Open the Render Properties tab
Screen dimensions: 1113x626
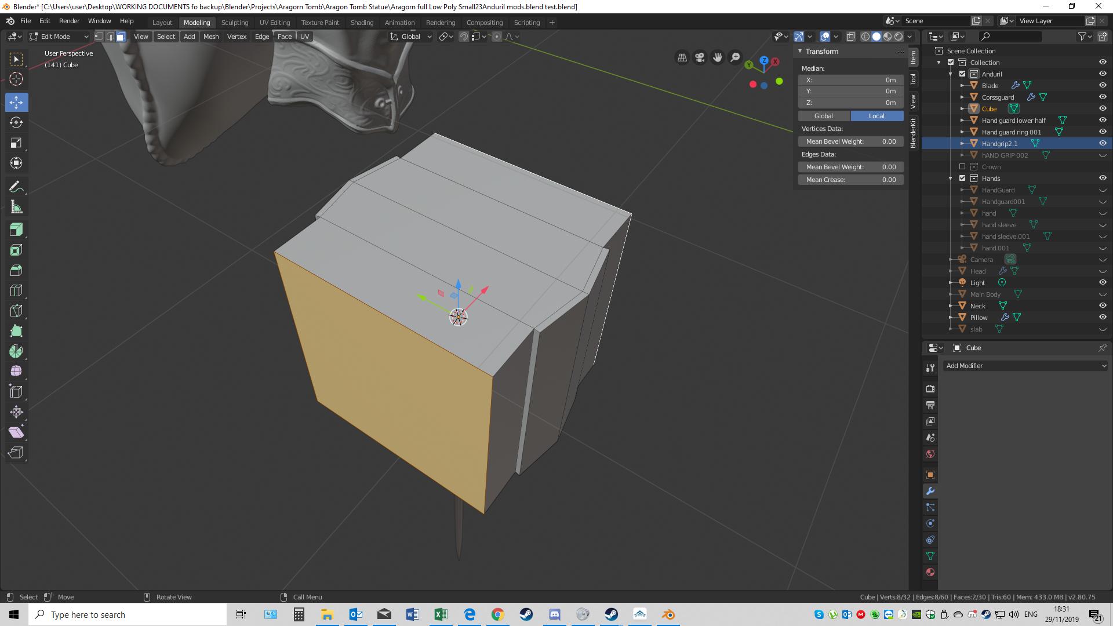pyautogui.click(x=930, y=388)
